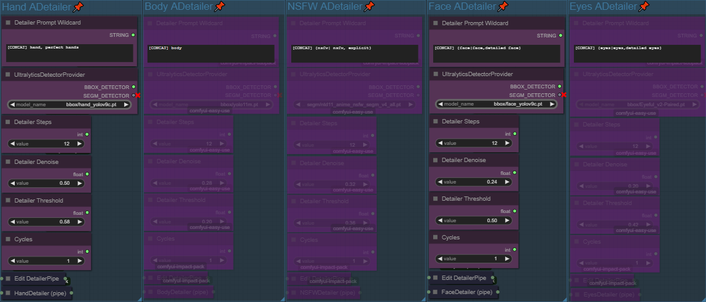This screenshot has height=302, width=706.
Task: Decrease Face Detailer Denoise value
Action: [439, 182]
